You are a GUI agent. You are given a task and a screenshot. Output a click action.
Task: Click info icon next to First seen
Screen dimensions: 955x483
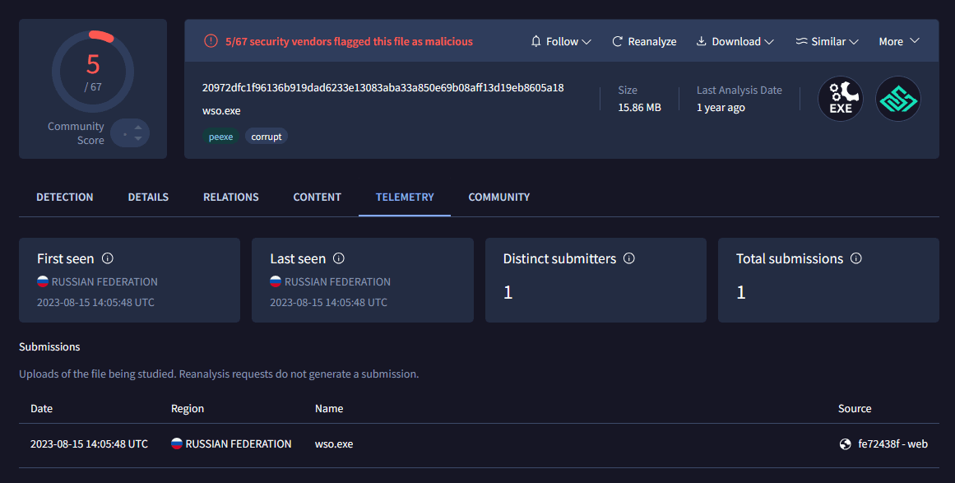tap(107, 258)
